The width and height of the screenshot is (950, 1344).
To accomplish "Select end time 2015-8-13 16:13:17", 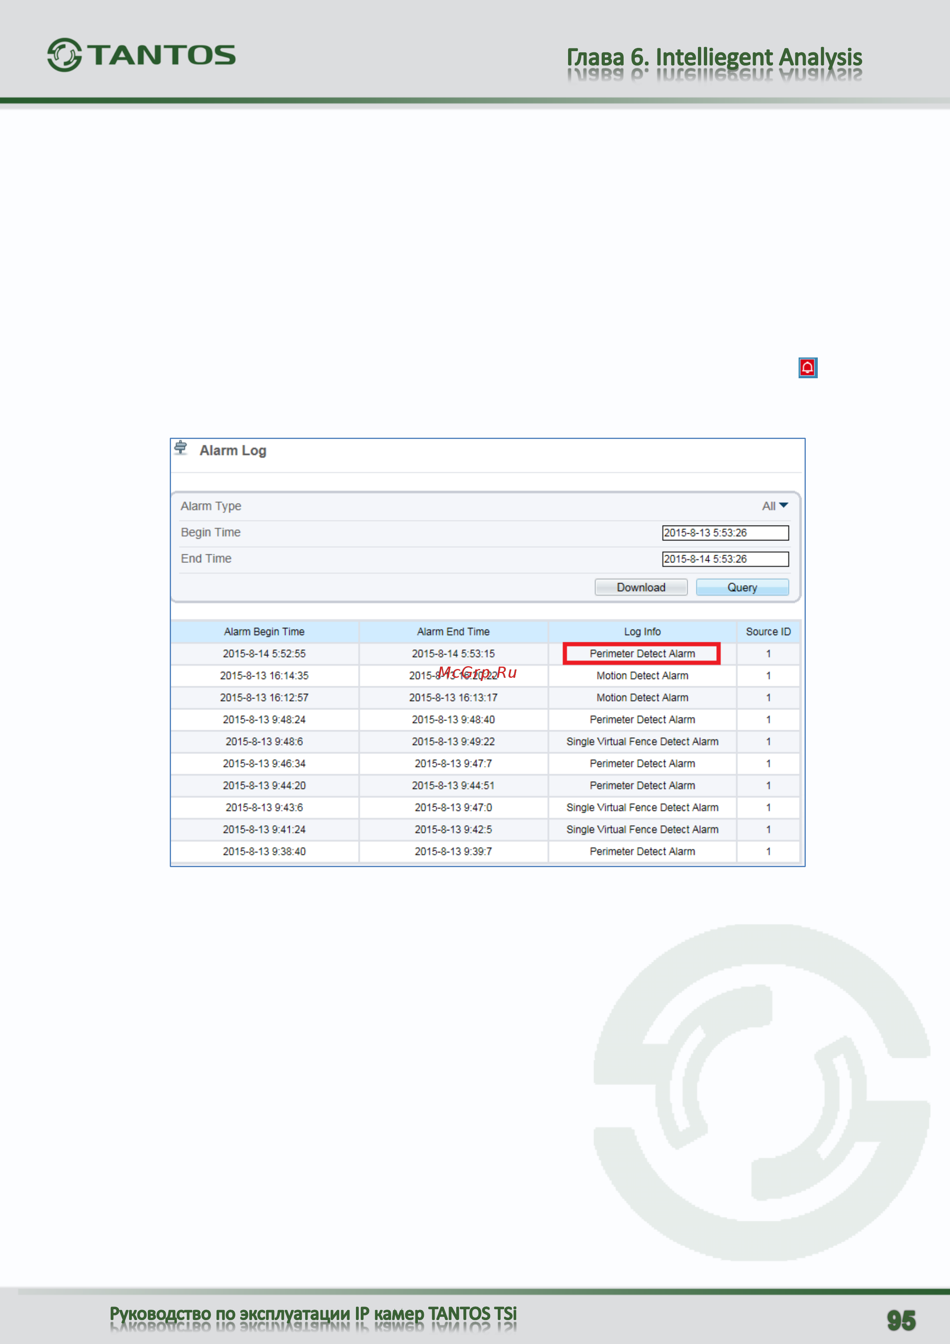I will pos(453,698).
